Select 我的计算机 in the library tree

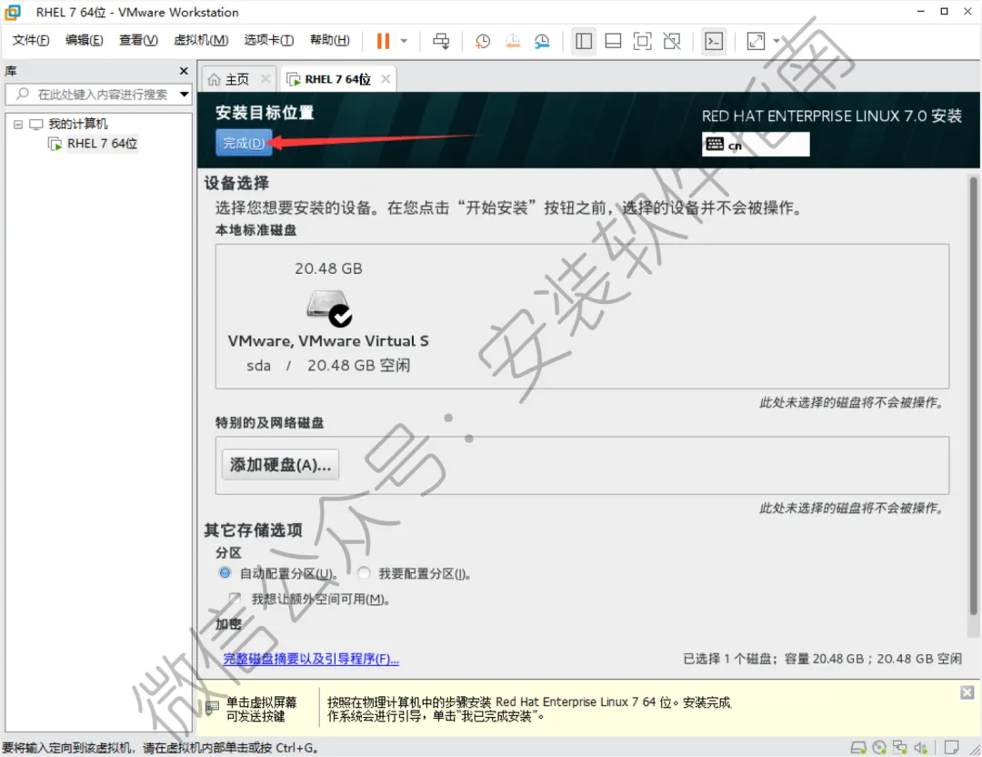point(77,124)
